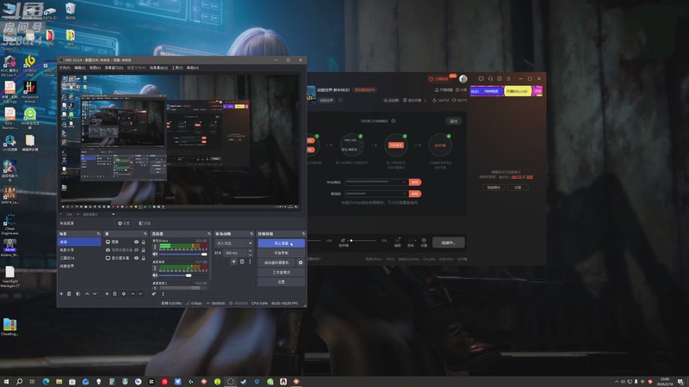The width and height of the screenshot is (689, 387).
Task: Open OBS Docks menu
Action: point(114,68)
